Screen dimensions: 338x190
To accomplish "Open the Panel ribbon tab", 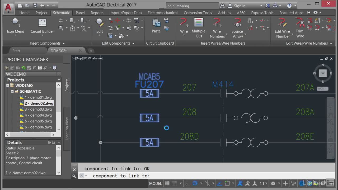I will click(80, 13).
